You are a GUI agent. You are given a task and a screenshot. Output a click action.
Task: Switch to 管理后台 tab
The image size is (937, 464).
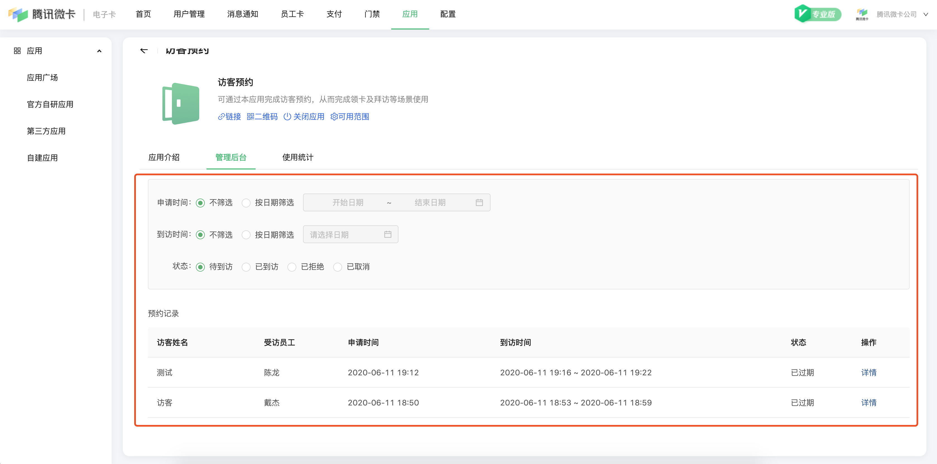[231, 158]
